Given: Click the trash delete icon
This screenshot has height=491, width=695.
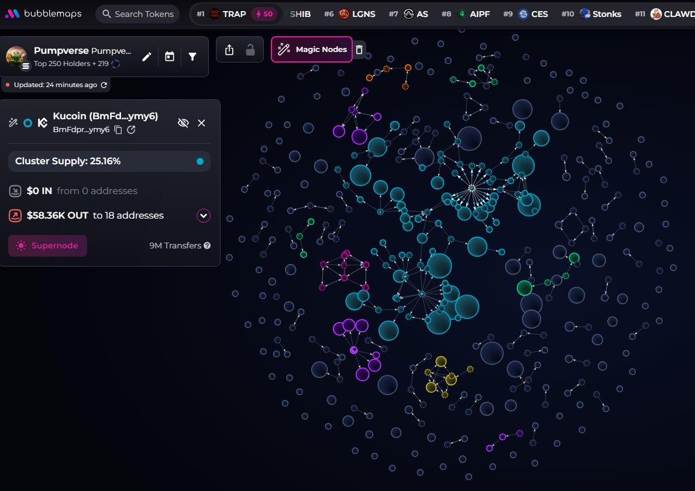Looking at the screenshot, I should pyautogui.click(x=359, y=50).
